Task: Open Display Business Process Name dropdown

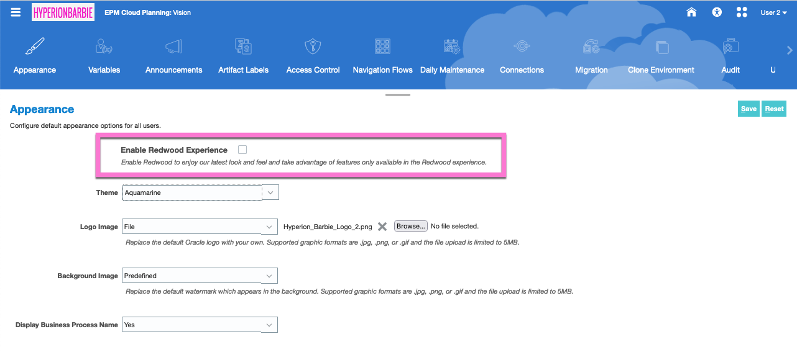Action: tap(269, 325)
